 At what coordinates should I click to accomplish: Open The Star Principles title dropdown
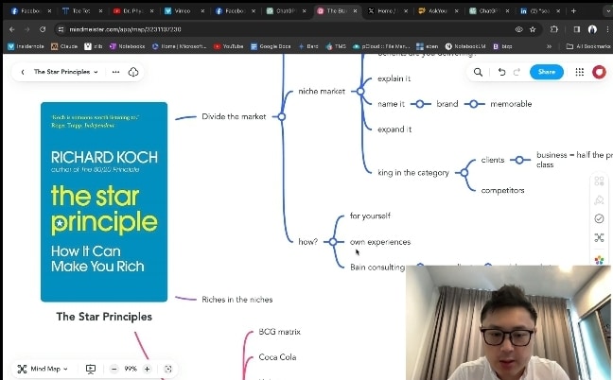click(x=65, y=72)
